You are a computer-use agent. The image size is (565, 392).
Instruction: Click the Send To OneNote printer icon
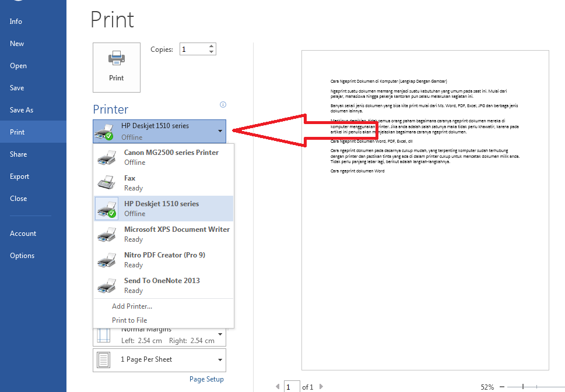(x=107, y=286)
